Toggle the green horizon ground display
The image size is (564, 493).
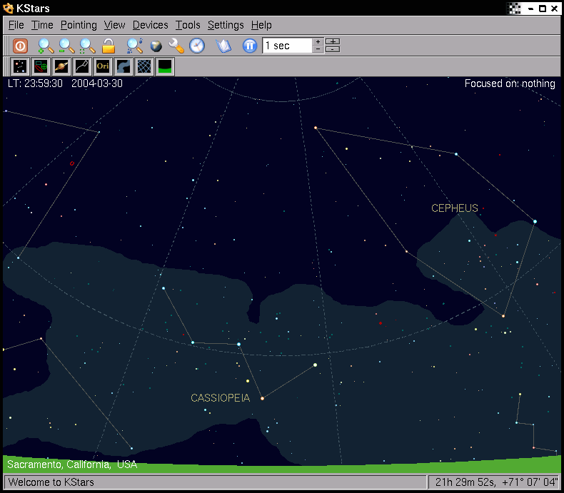click(x=165, y=67)
